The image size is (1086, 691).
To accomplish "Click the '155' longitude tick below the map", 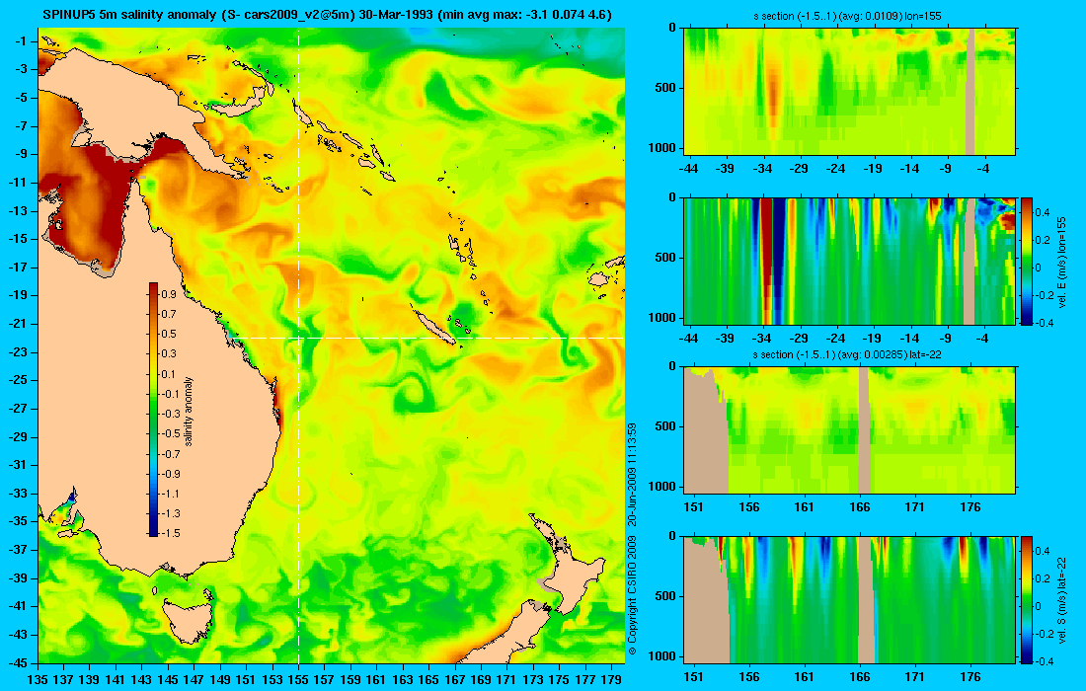I will (298, 679).
